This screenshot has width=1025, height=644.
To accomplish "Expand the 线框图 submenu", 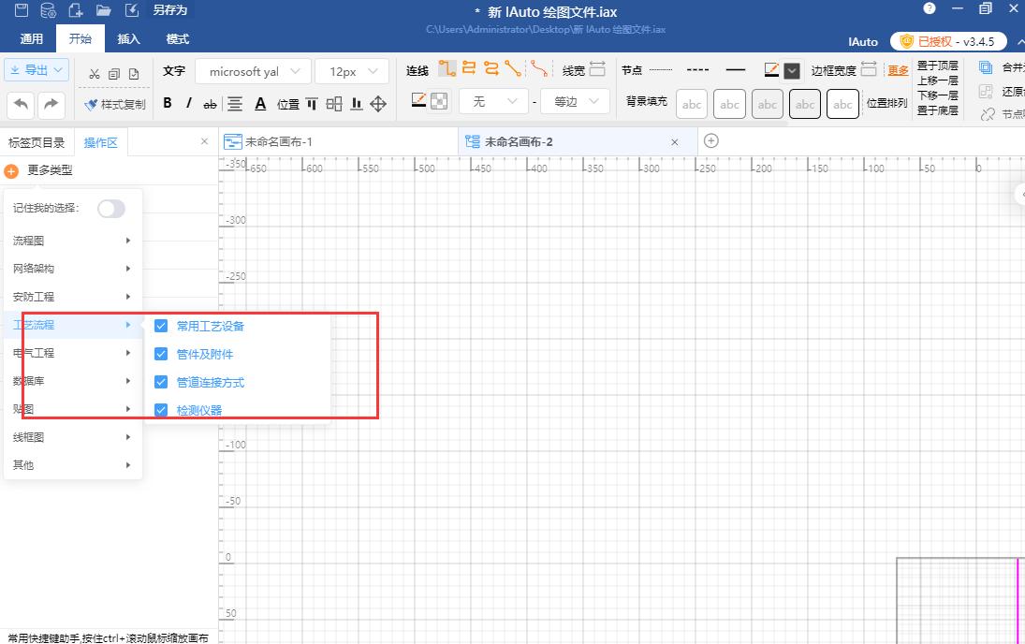I will coord(73,437).
